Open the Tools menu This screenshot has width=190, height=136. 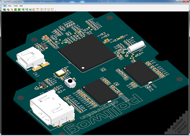(15, 6)
